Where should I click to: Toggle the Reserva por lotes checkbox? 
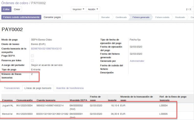point(32,61)
